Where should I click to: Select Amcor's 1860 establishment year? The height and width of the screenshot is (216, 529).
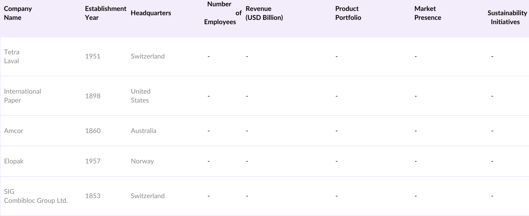(x=93, y=131)
